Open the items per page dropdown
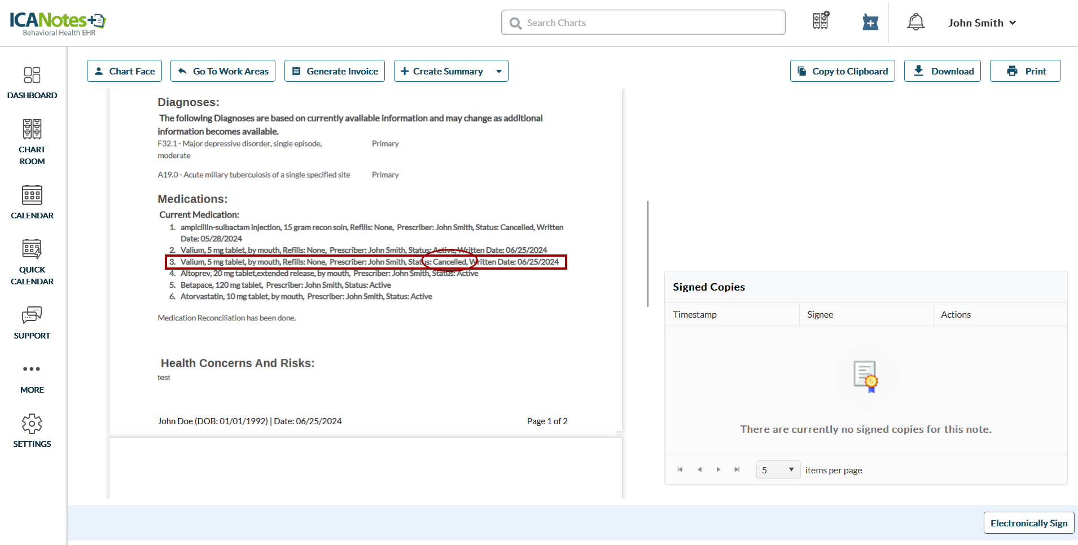Image resolution: width=1078 pixels, height=545 pixels. (778, 470)
